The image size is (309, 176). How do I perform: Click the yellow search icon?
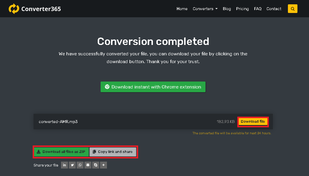point(293,9)
